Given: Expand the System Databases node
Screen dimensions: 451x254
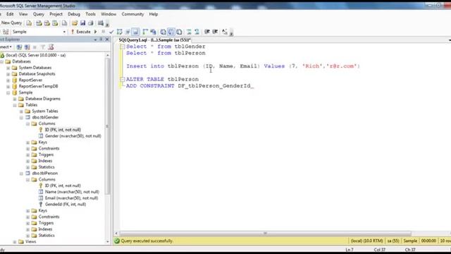Looking at the screenshot, I should [8, 68].
